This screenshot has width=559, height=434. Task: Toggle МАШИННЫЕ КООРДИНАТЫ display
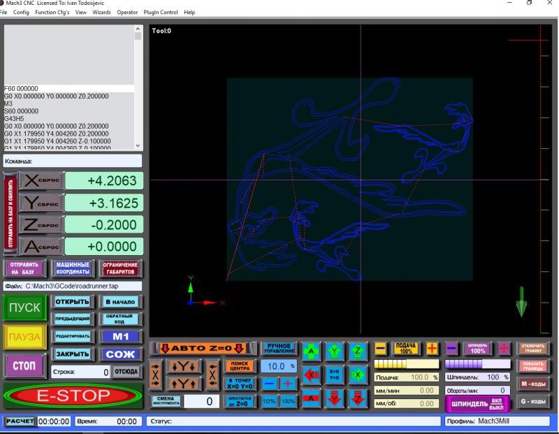[72, 268]
